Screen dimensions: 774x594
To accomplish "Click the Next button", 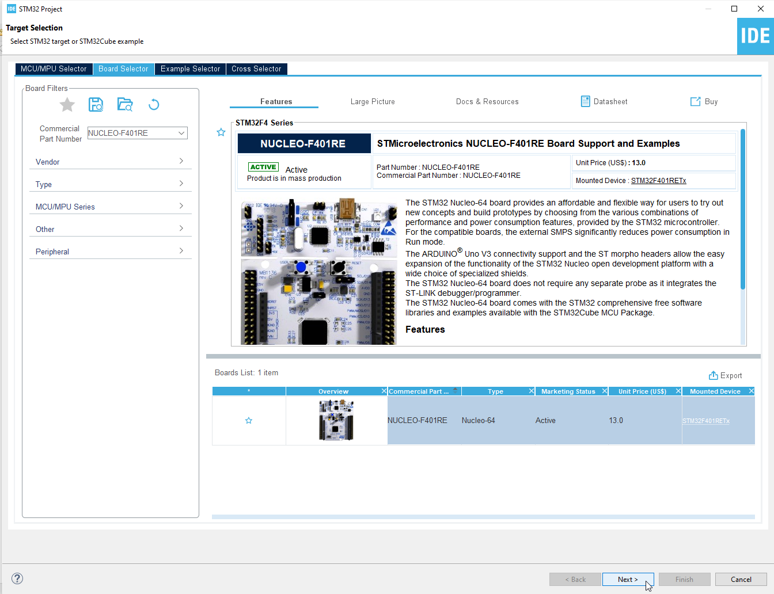I will coord(627,580).
